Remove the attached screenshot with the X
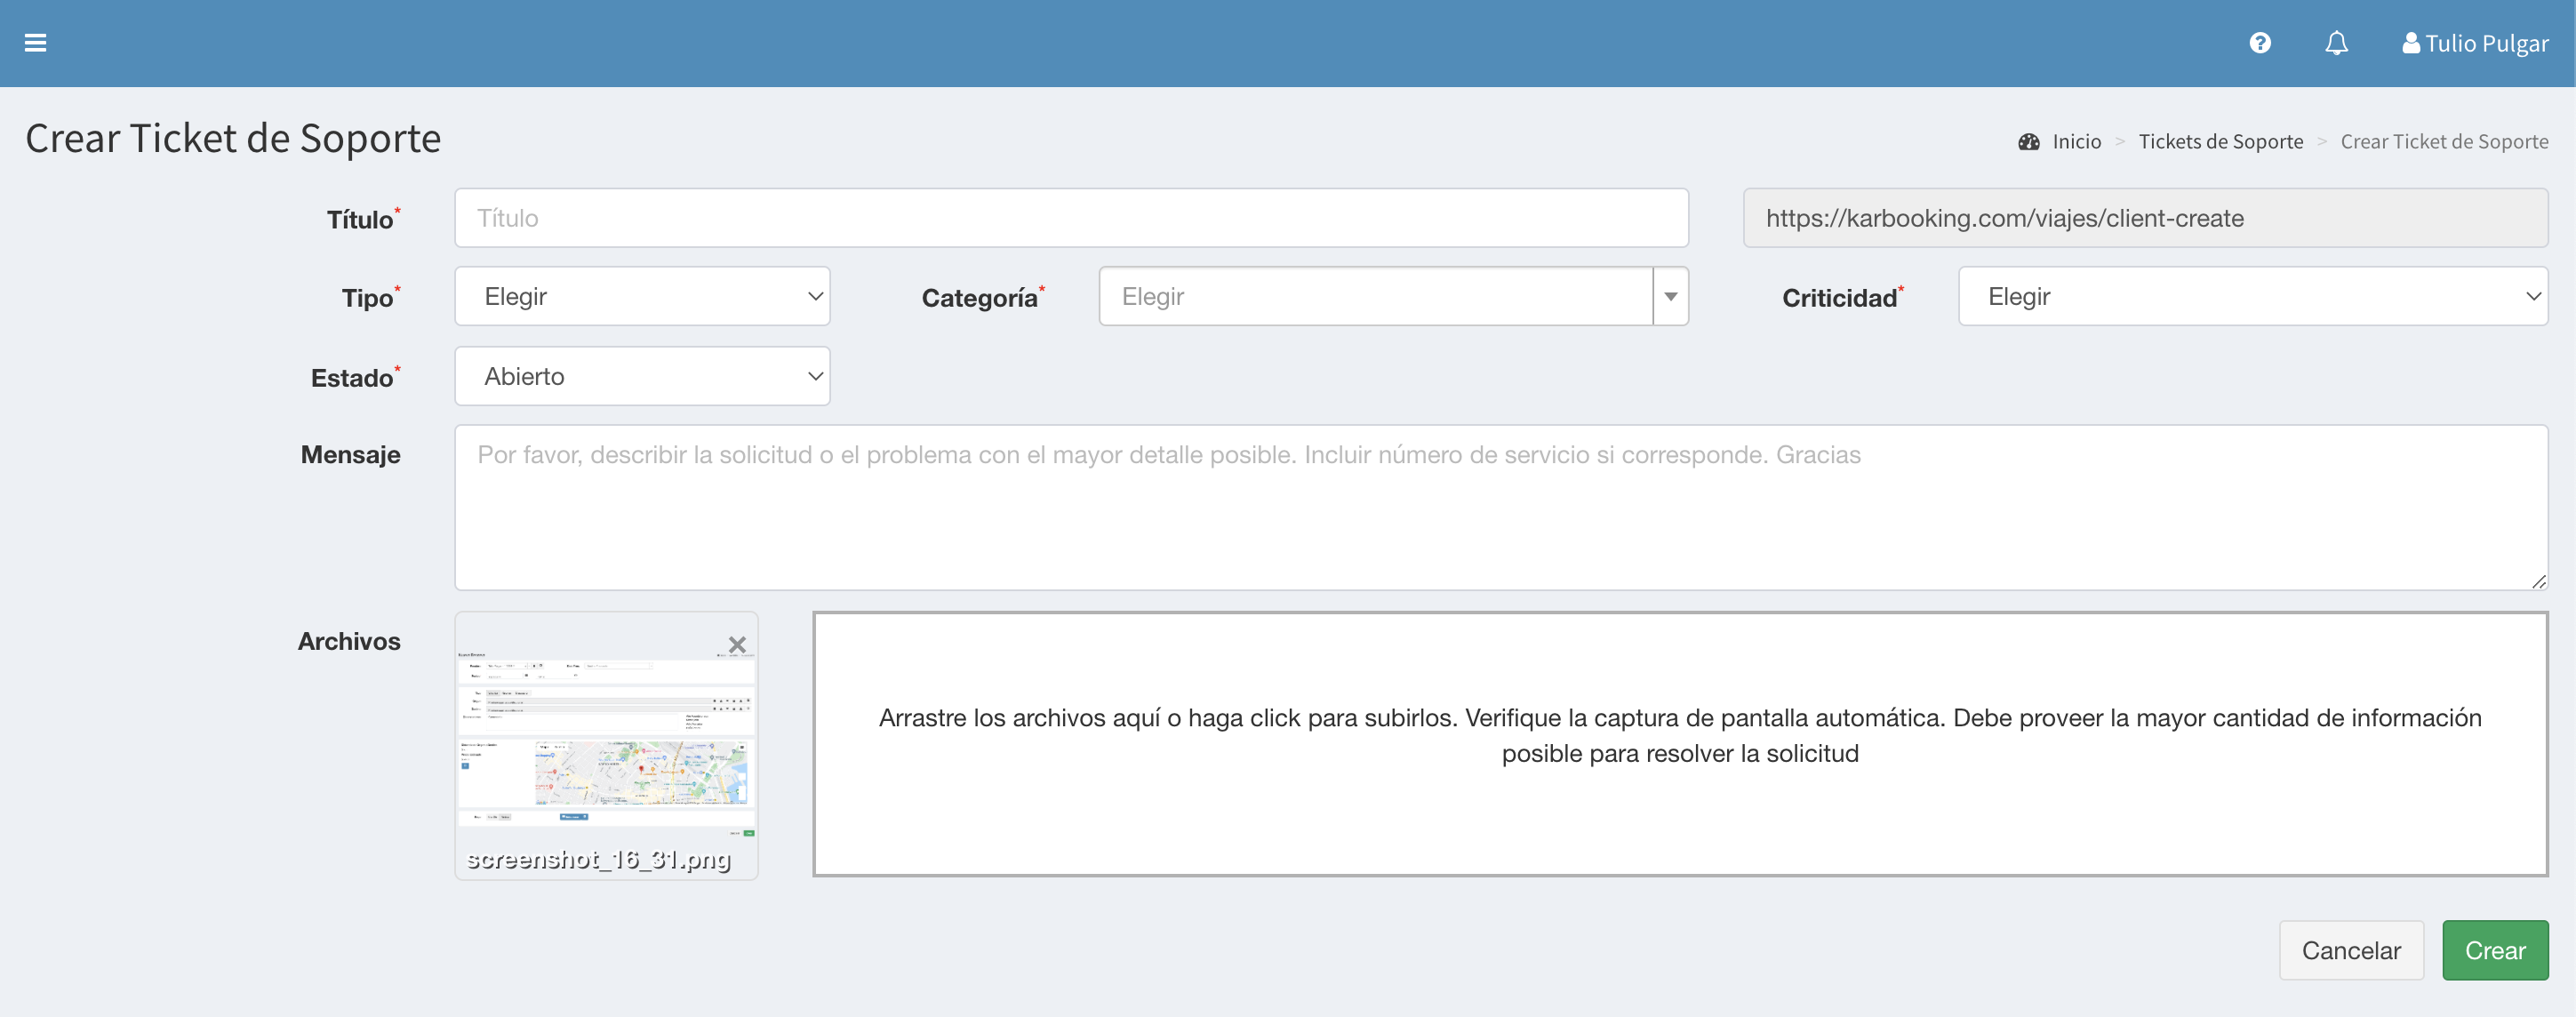Viewport: 2576px width, 1017px height. click(x=737, y=645)
